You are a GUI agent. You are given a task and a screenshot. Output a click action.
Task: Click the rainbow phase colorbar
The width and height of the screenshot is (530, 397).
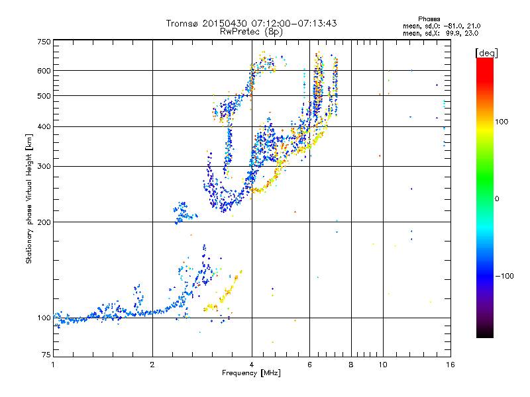(485, 198)
